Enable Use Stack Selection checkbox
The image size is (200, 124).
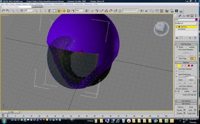pos(177,69)
